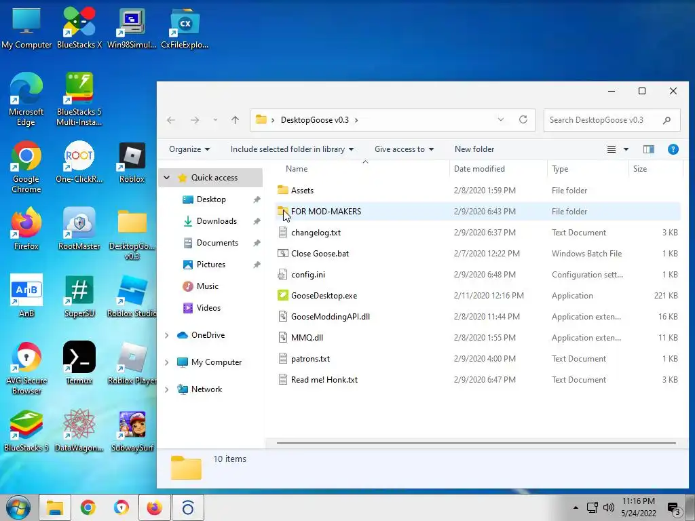Screen dimensions: 695x521
Task: Open Termux desktop shortcut
Action: 79,363
